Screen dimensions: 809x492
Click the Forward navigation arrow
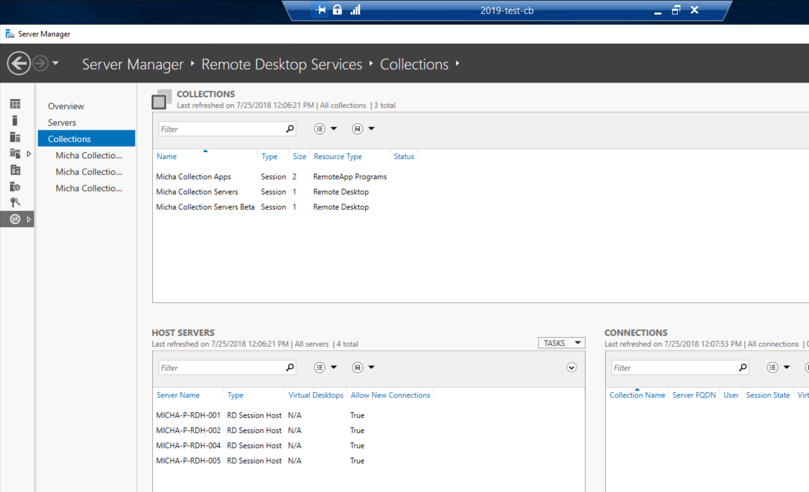41,64
